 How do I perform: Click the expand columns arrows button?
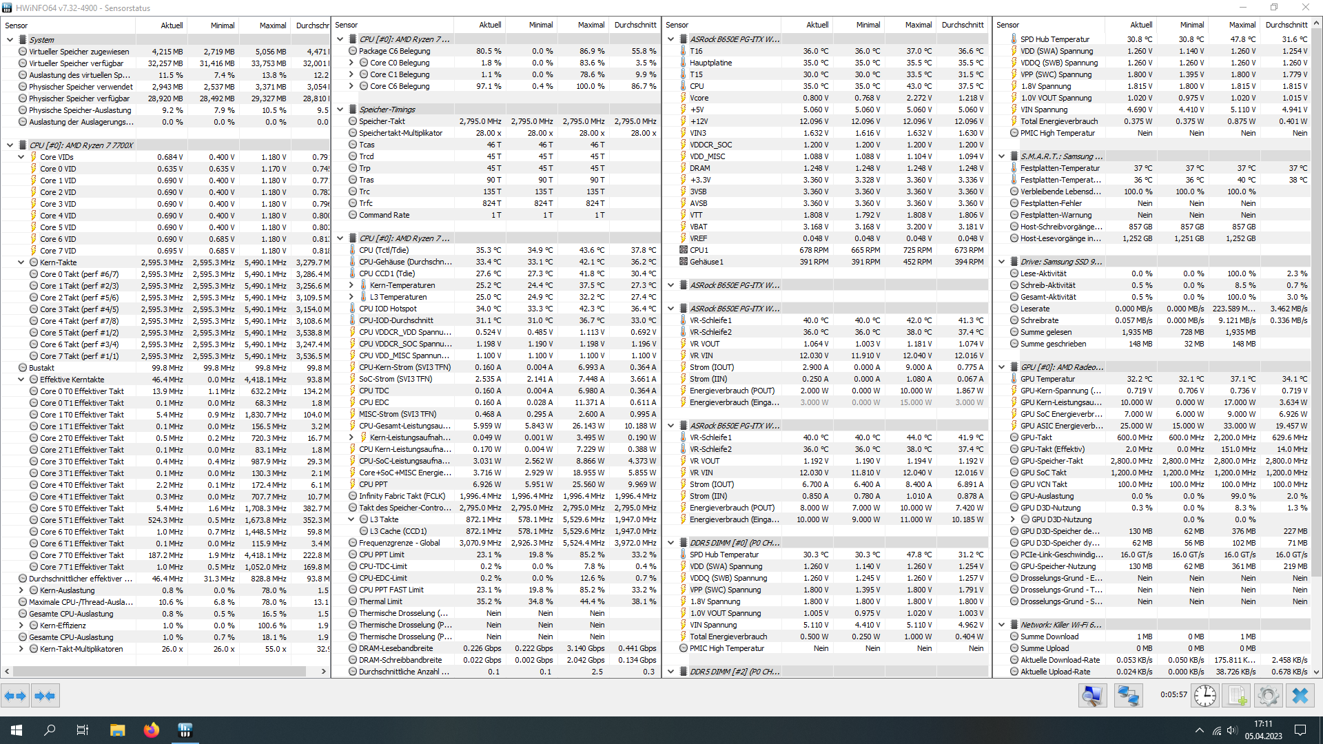point(15,696)
